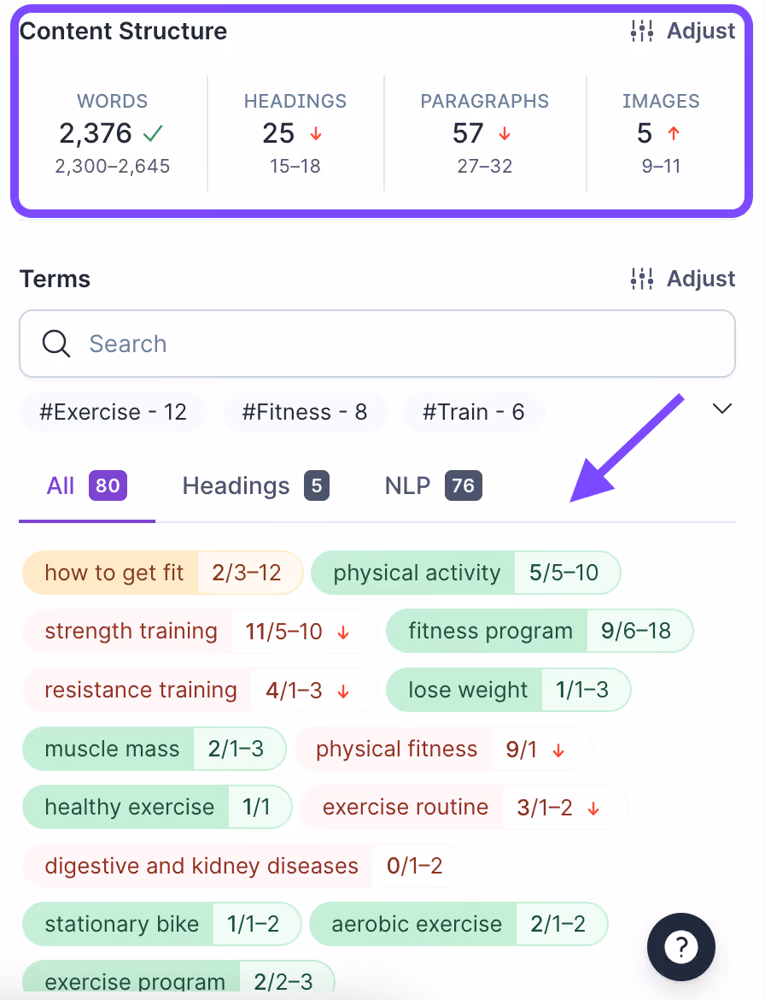Click the Terms adjust sliders icon
Image resolution: width=765 pixels, height=1000 pixels.
click(641, 279)
